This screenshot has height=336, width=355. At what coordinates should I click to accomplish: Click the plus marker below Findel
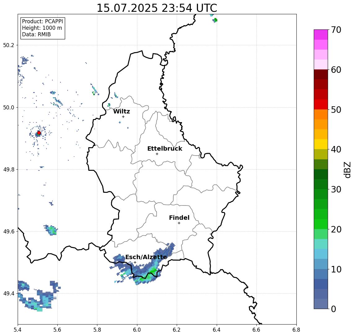[x=179, y=223]
